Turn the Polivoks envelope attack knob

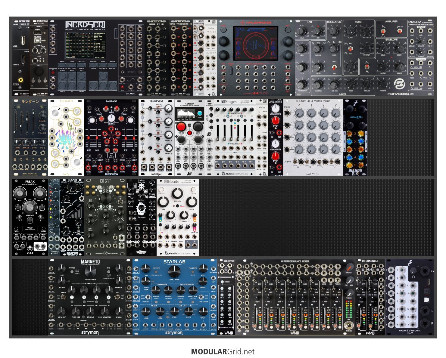point(383,48)
